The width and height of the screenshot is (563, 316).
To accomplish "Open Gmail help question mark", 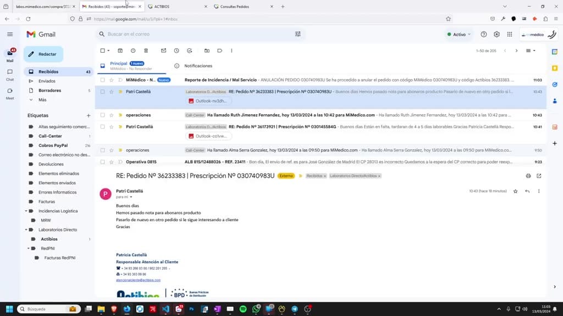I will tap(484, 35).
